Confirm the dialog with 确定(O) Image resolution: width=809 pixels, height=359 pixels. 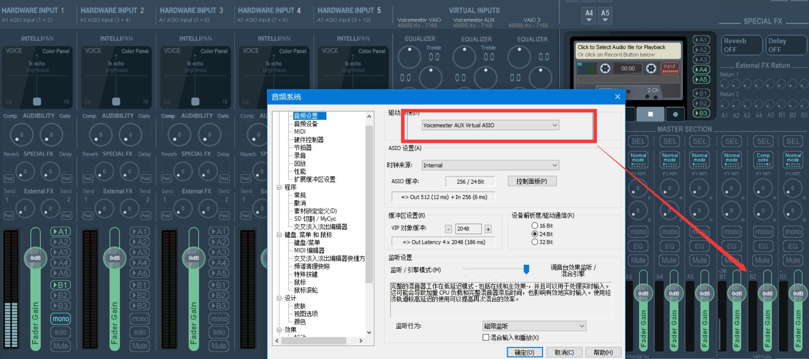tap(524, 353)
